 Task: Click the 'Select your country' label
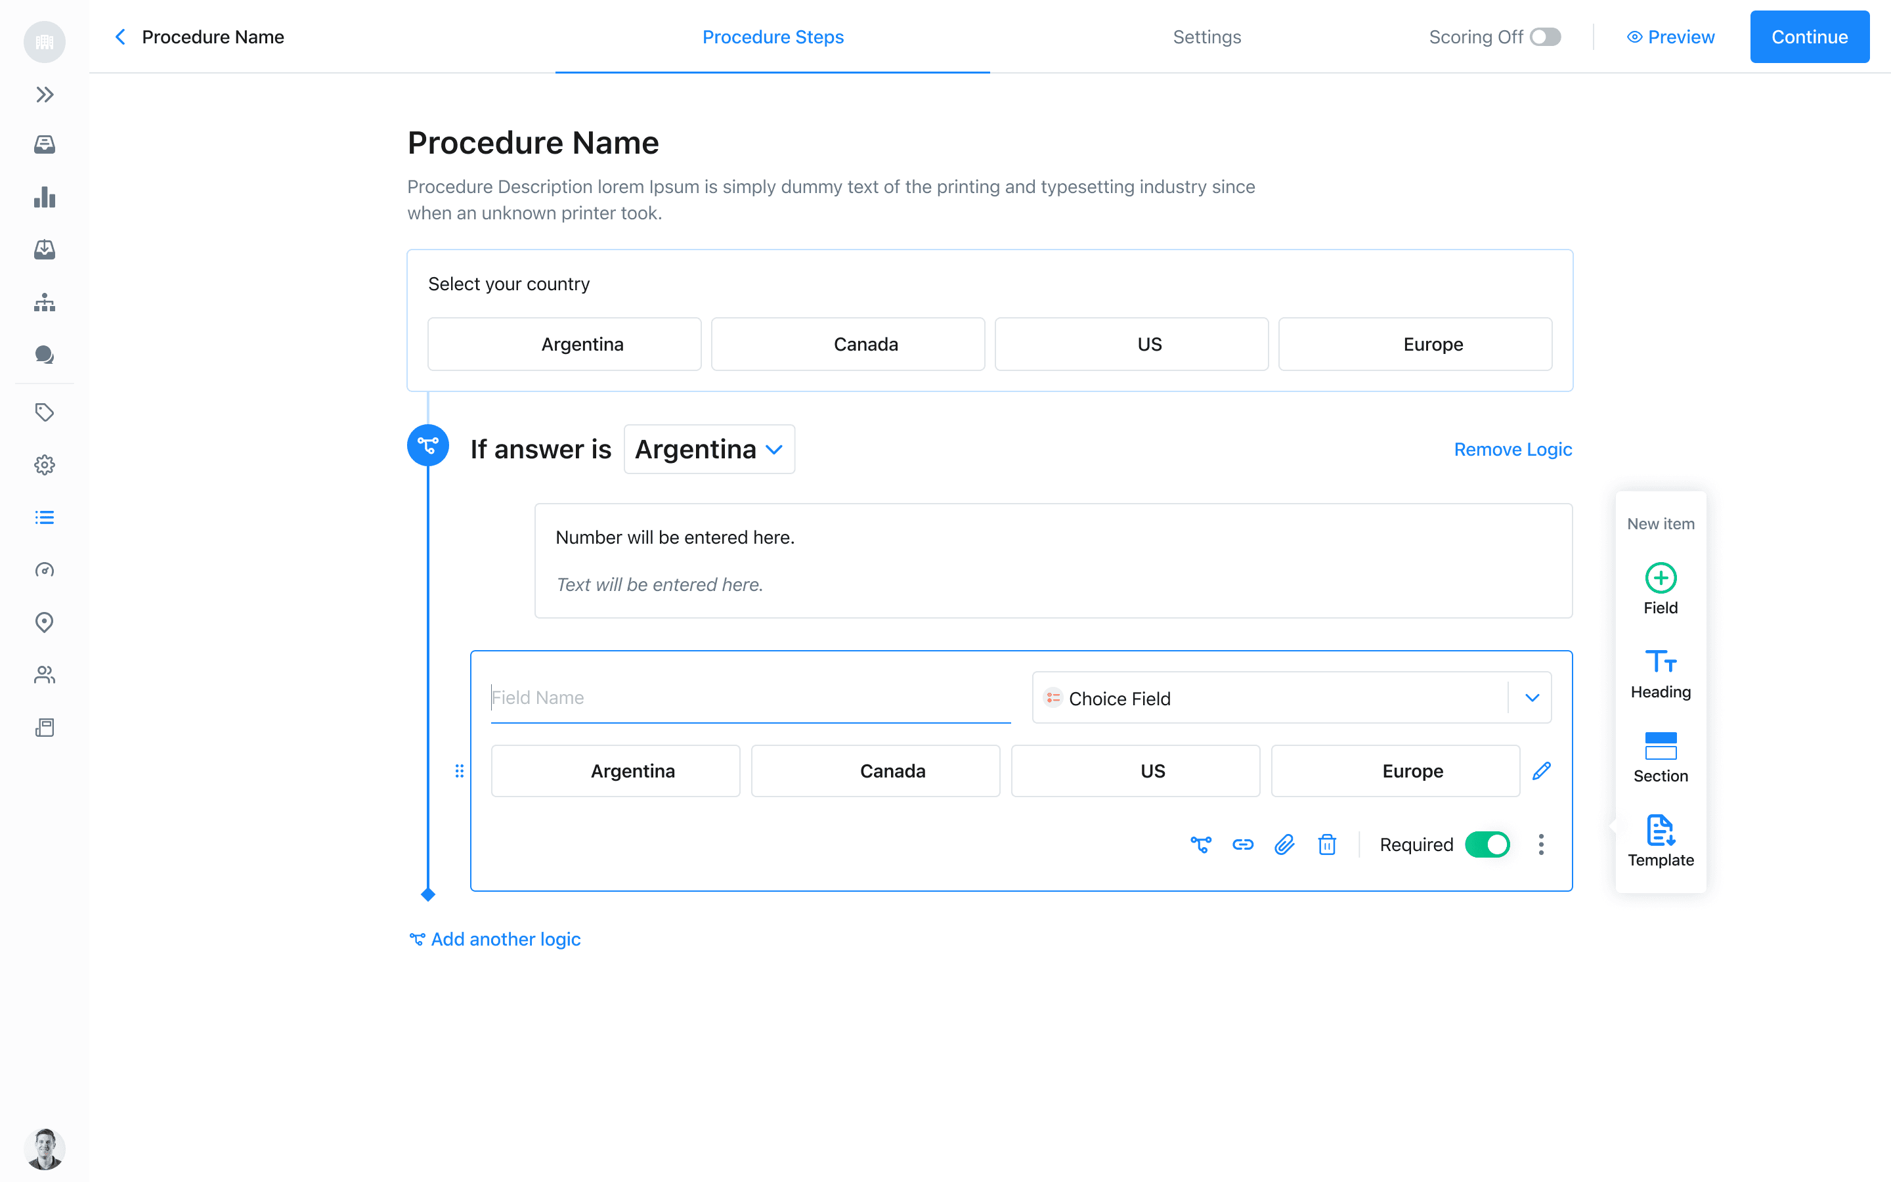pyautogui.click(x=509, y=284)
